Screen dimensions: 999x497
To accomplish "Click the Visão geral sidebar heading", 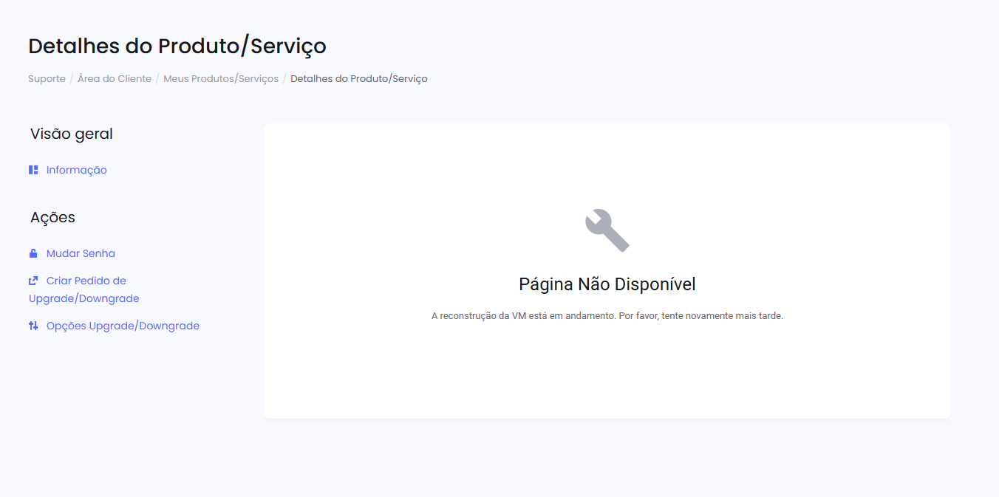I will pyautogui.click(x=72, y=134).
